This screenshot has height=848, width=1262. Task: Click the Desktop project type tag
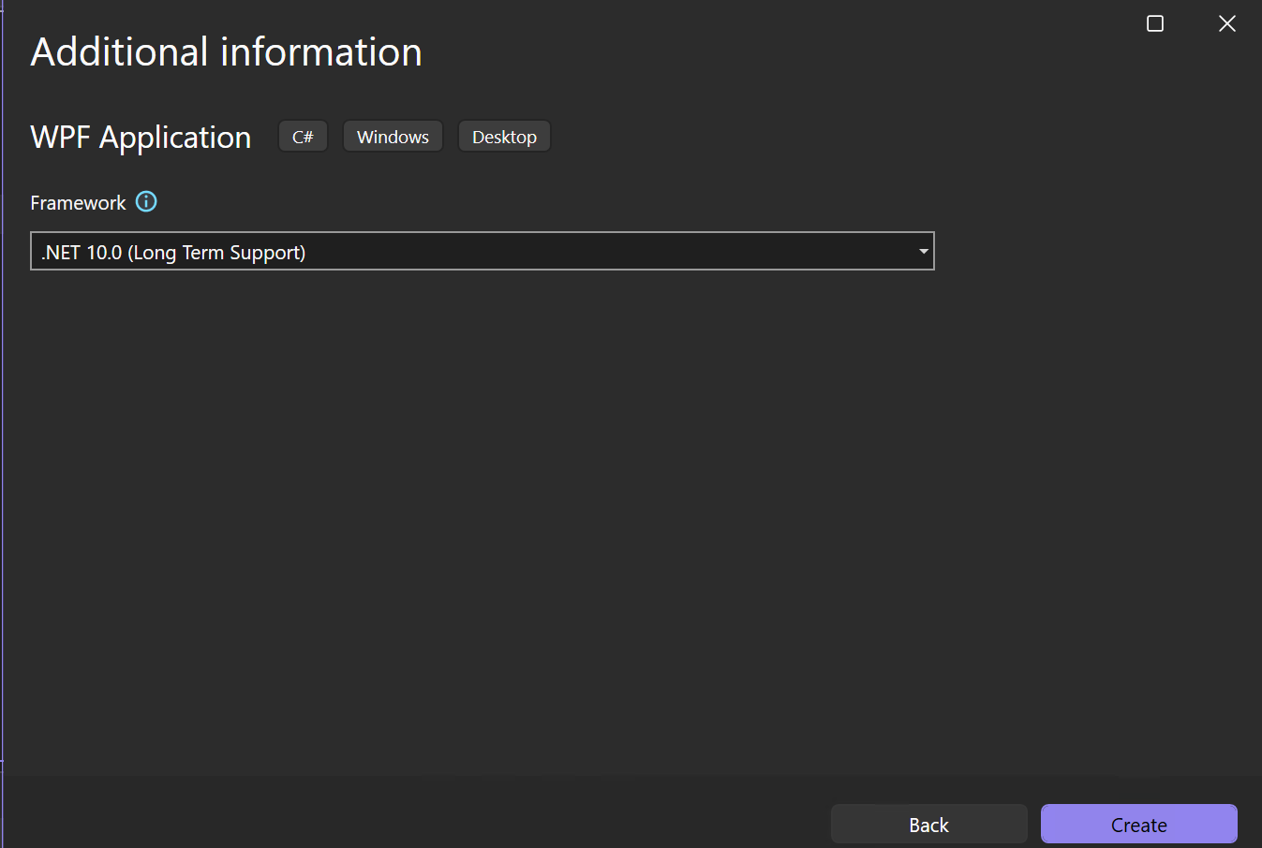504,136
